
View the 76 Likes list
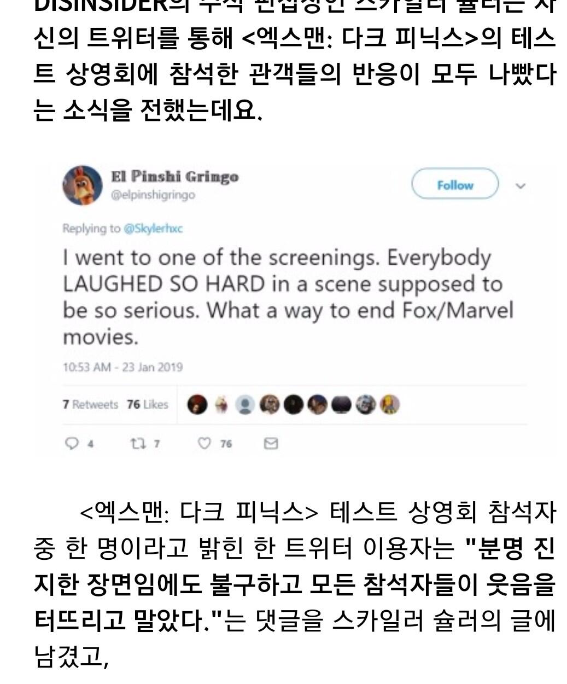point(147,405)
